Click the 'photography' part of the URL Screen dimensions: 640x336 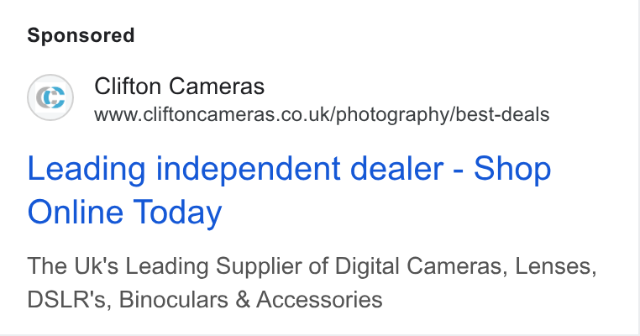click(392, 115)
